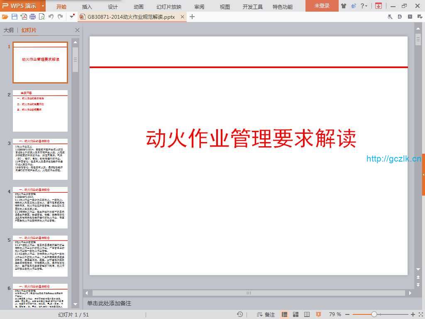Click the Open folder icon

click(5, 17)
